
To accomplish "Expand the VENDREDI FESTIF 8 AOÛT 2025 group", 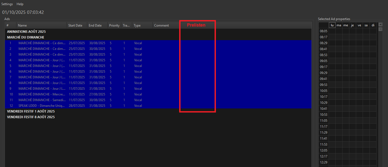I will (31, 117).
